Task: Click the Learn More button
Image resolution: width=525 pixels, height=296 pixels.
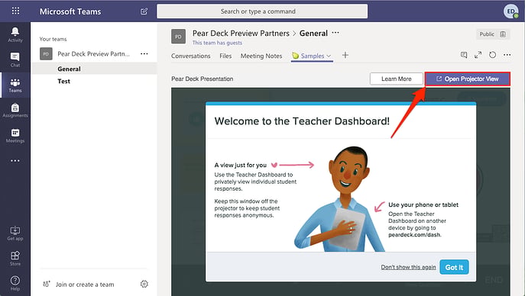Action: pyautogui.click(x=397, y=79)
